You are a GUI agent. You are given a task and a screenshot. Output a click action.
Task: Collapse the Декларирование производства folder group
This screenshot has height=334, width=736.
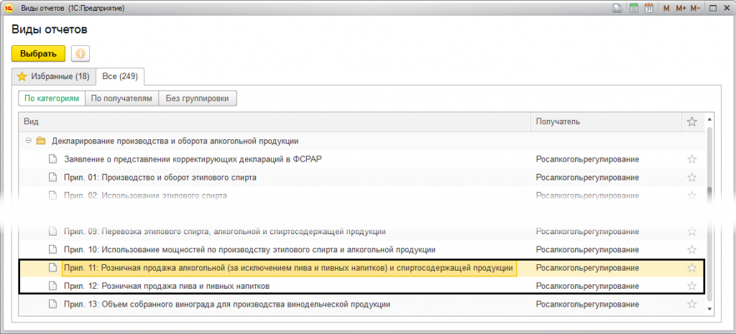coord(28,141)
